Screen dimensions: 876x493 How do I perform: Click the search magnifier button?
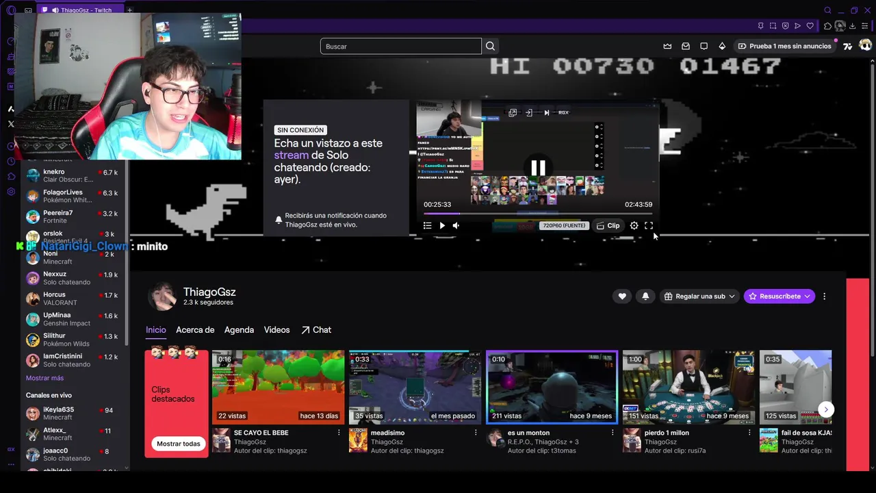coord(490,46)
